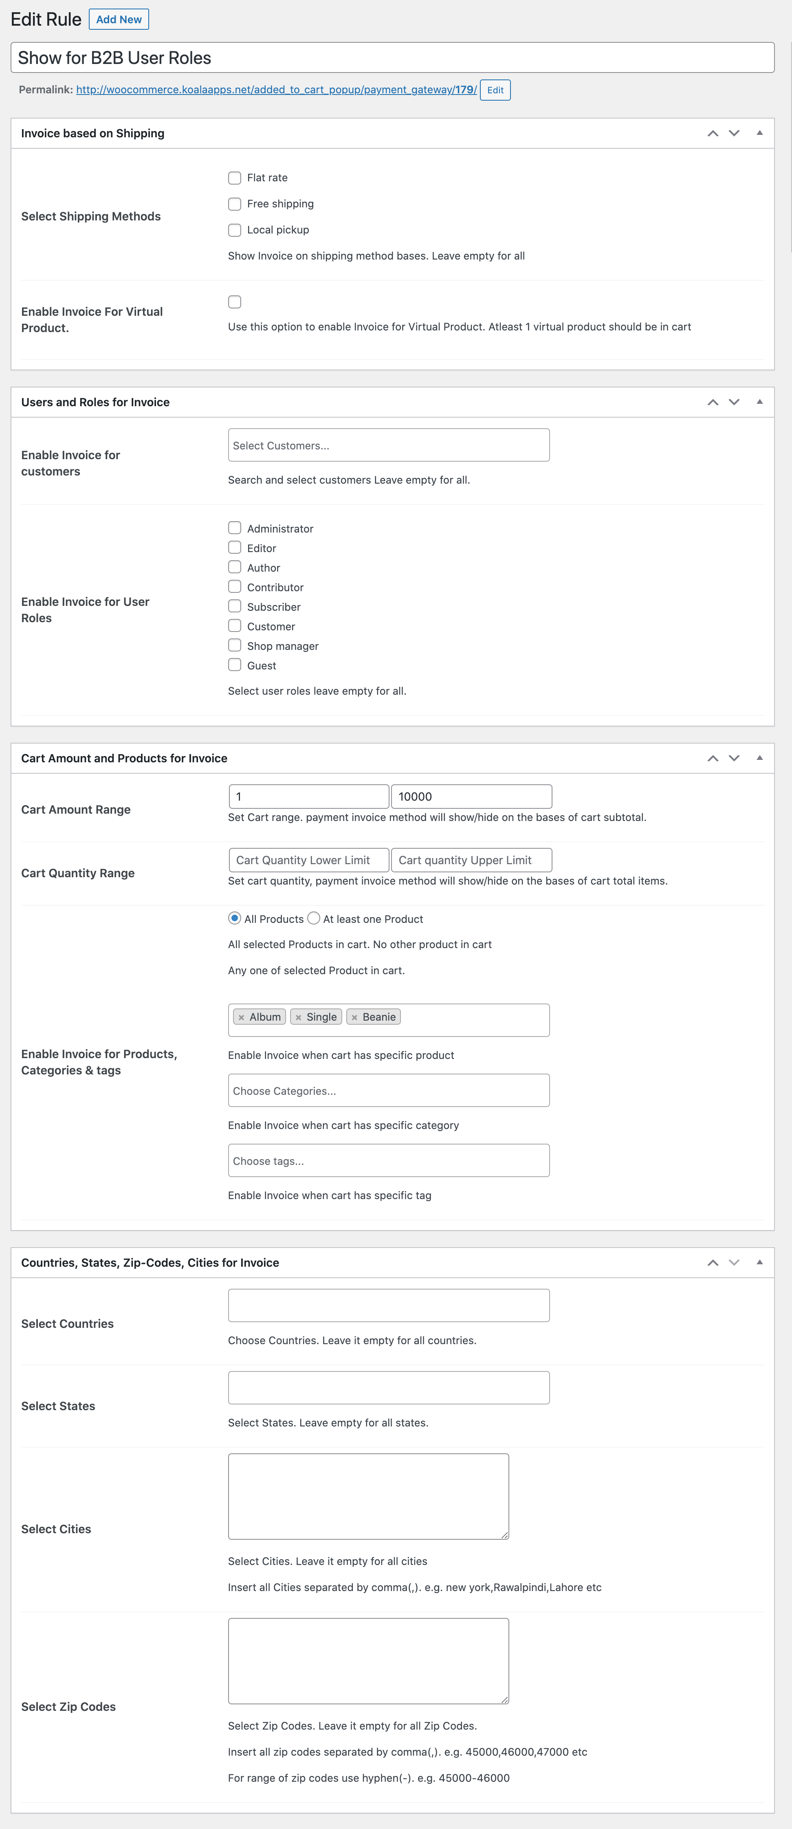The width and height of the screenshot is (792, 1829).
Task: Check the Administrator user role checkbox
Action: (x=233, y=527)
